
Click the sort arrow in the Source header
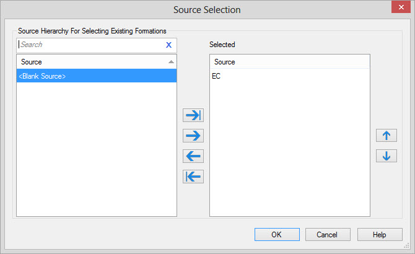click(171, 62)
